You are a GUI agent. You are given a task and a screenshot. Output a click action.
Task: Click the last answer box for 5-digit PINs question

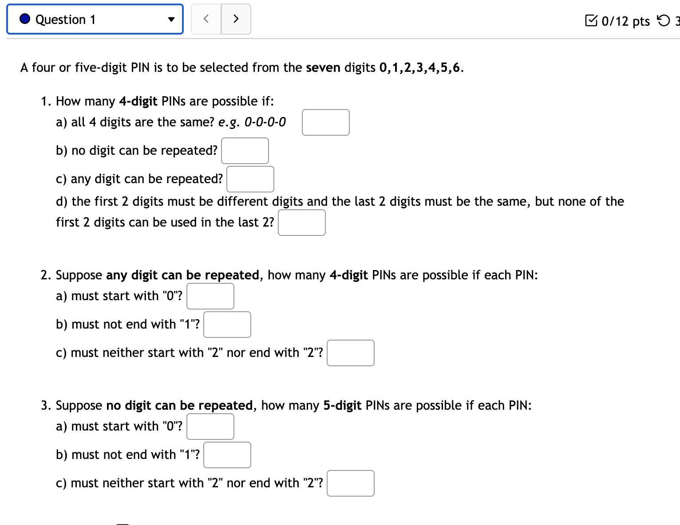[350, 483]
